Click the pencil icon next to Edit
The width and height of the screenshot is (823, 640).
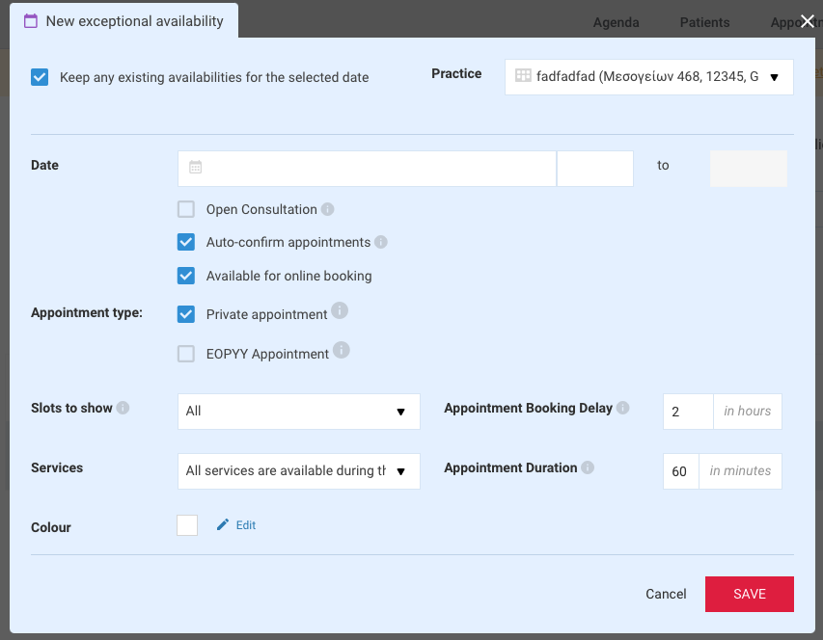pos(223,524)
